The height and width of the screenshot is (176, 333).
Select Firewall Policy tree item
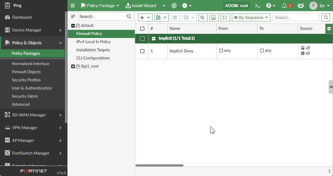tap(101, 34)
